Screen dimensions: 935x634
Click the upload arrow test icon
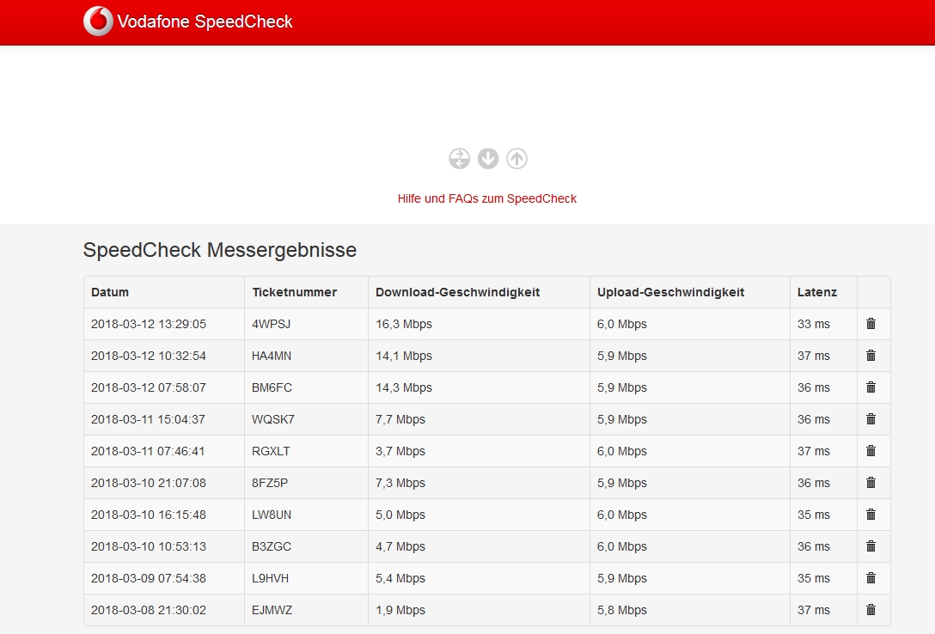[517, 158]
